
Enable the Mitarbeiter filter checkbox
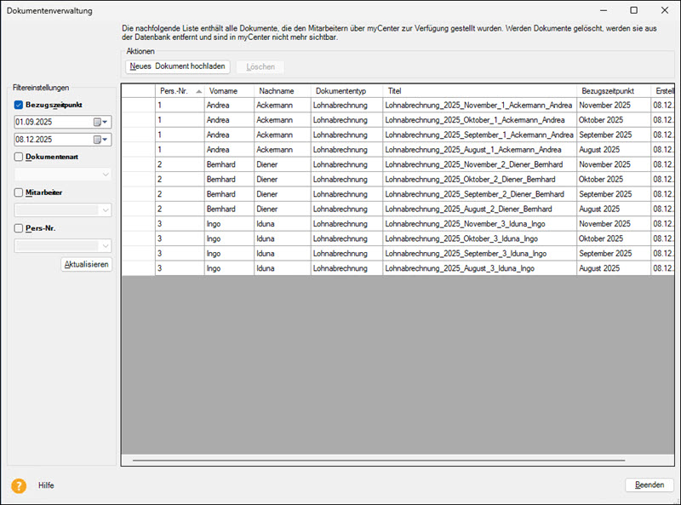pyautogui.click(x=19, y=192)
